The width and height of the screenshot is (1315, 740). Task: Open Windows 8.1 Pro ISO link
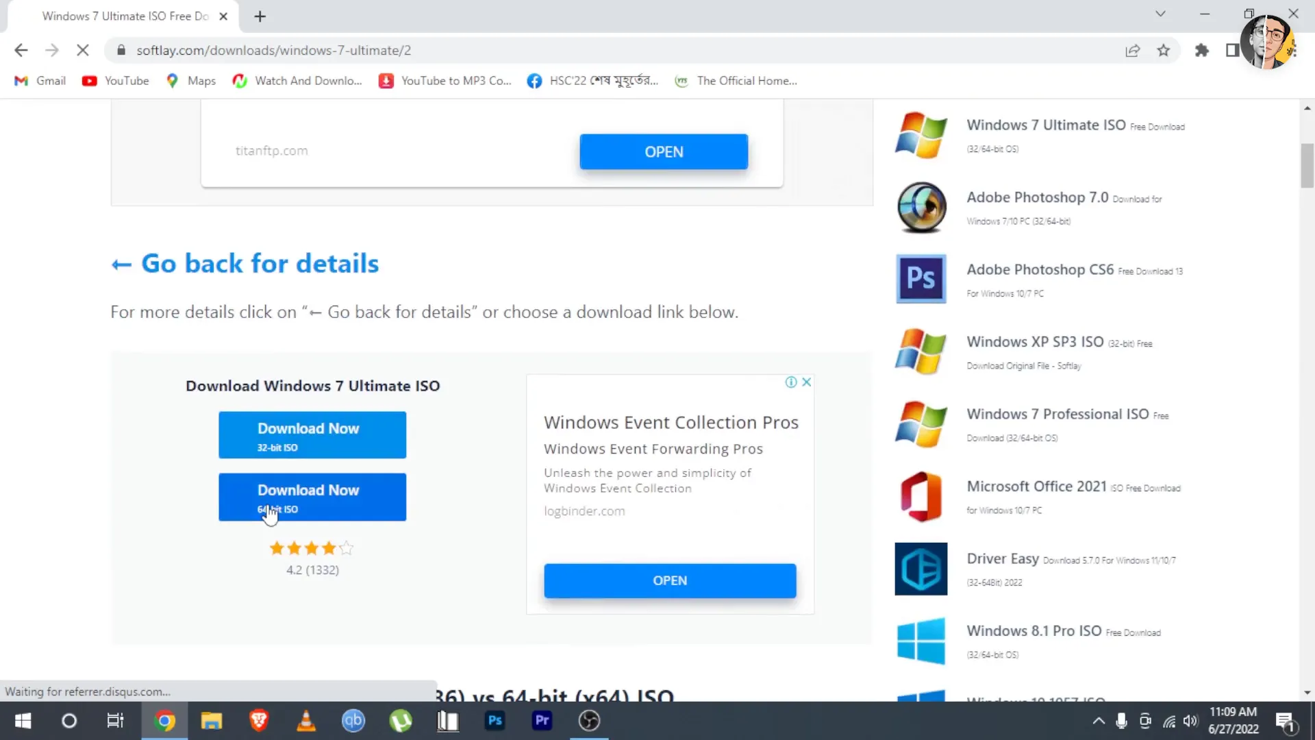point(1034,631)
